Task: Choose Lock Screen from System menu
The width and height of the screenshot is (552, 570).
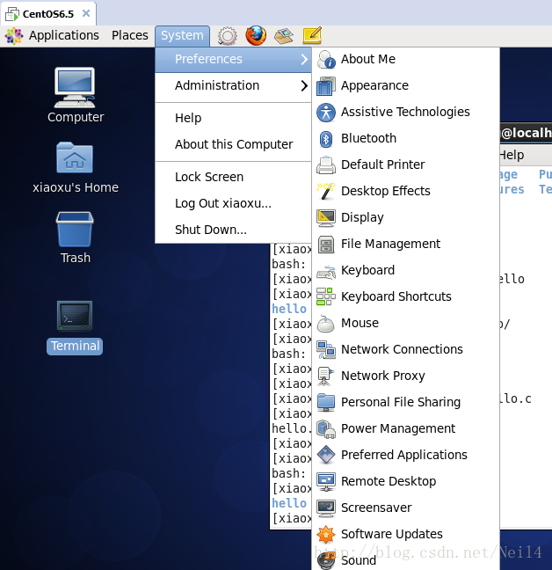Action: point(233,177)
